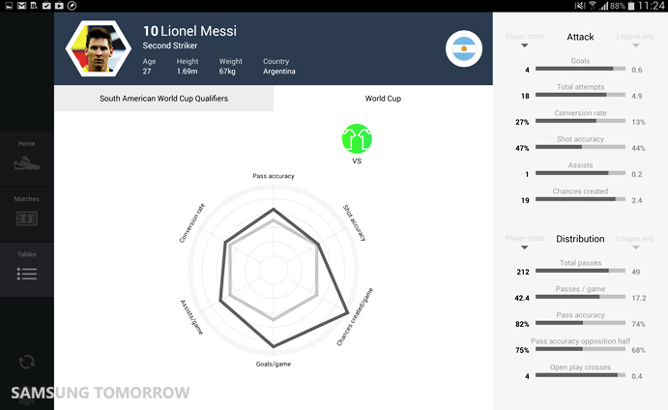The height and width of the screenshot is (410, 668).
Task: Tap the Wi-Fi status icon
Action: (593, 6)
